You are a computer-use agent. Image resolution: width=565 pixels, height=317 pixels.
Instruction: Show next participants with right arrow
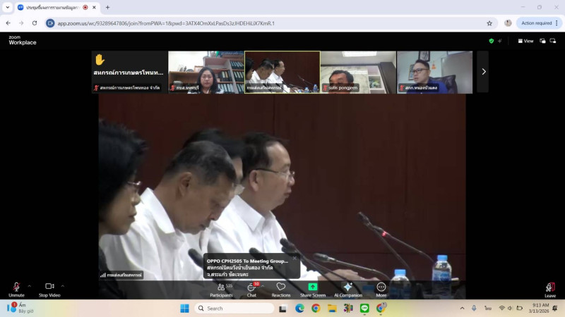tap(483, 71)
